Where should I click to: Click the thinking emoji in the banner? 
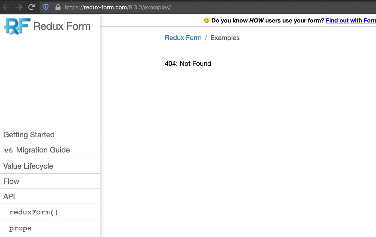coord(206,21)
